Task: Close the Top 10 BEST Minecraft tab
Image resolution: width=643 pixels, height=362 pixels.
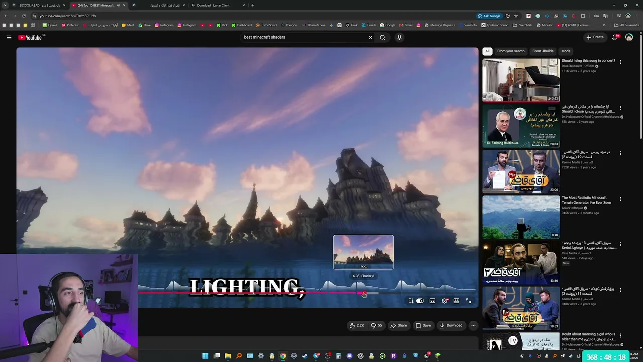Action: point(124,5)
